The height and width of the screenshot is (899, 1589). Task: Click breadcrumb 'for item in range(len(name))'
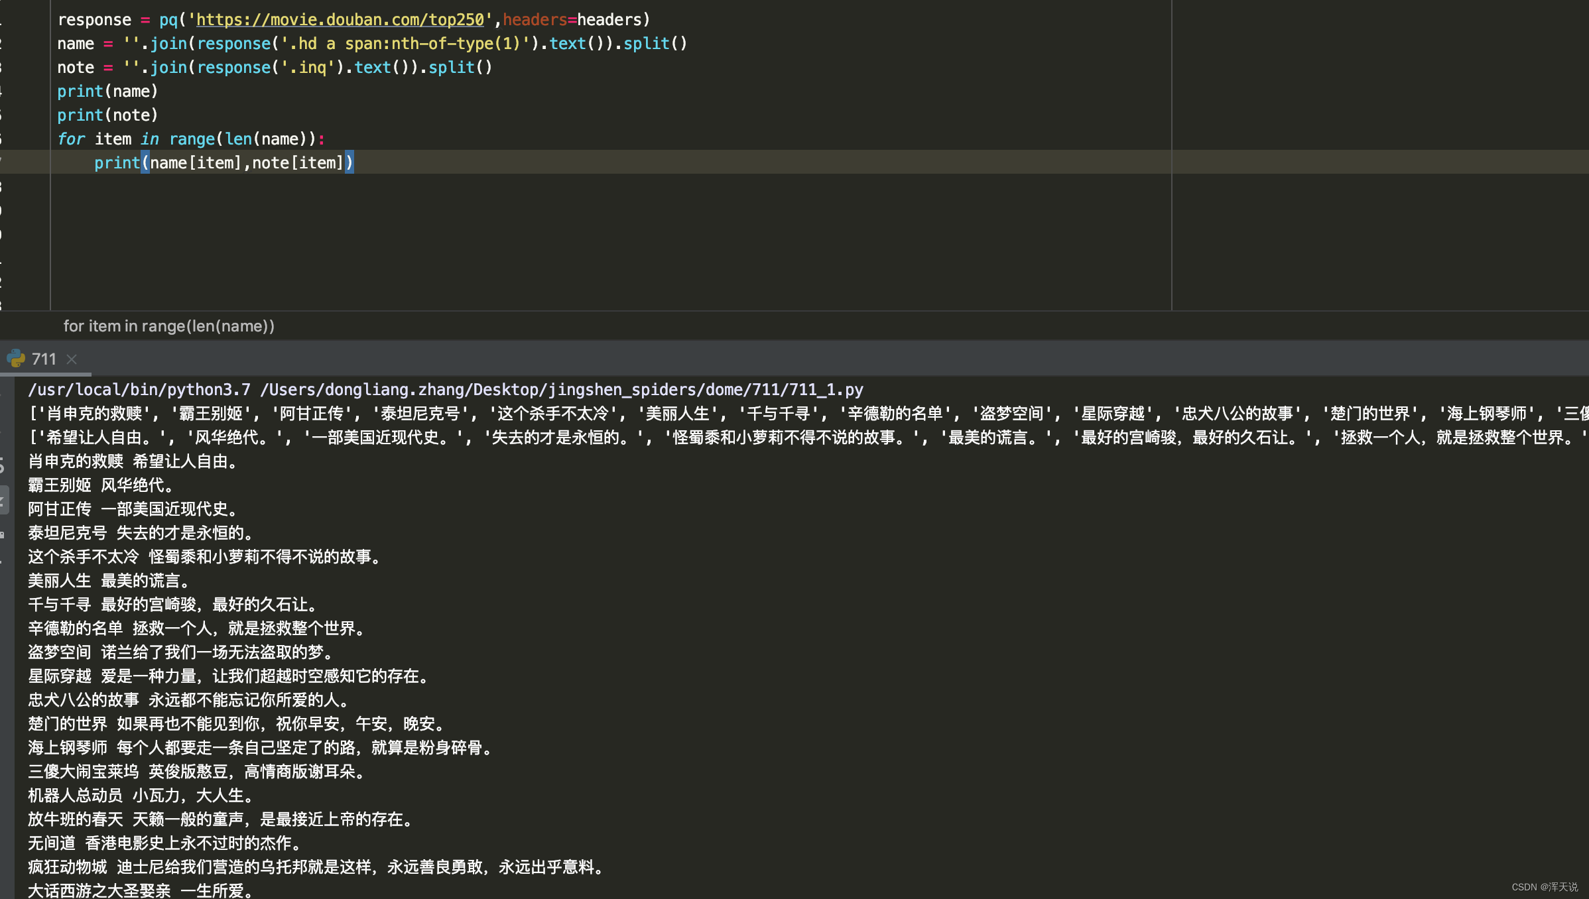coord(168,326)
